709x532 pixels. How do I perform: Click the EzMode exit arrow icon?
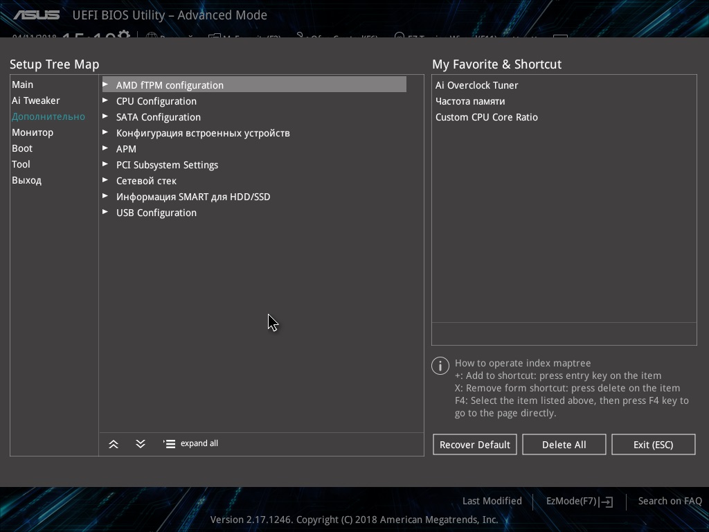(607, 502)
